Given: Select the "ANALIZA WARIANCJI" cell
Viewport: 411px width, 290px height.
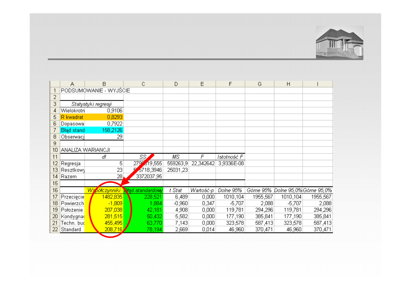Looking at the screenshot, I should [x=85, y=150].
